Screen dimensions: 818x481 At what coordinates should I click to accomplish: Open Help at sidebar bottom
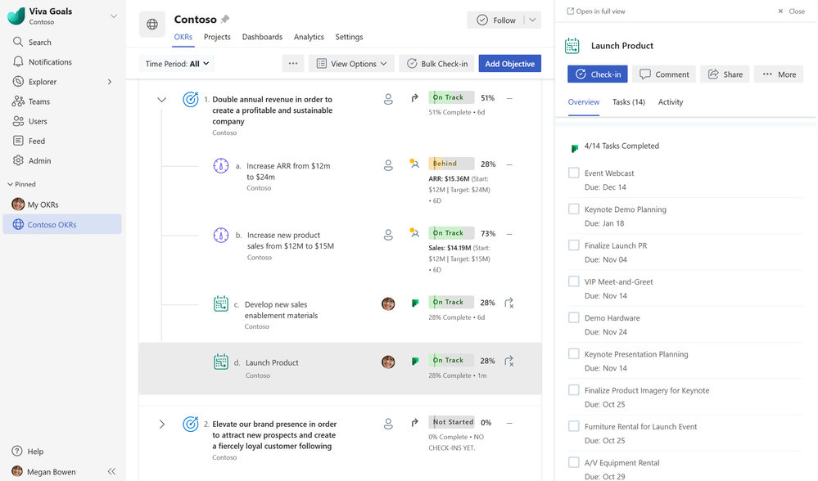point(28,452)
